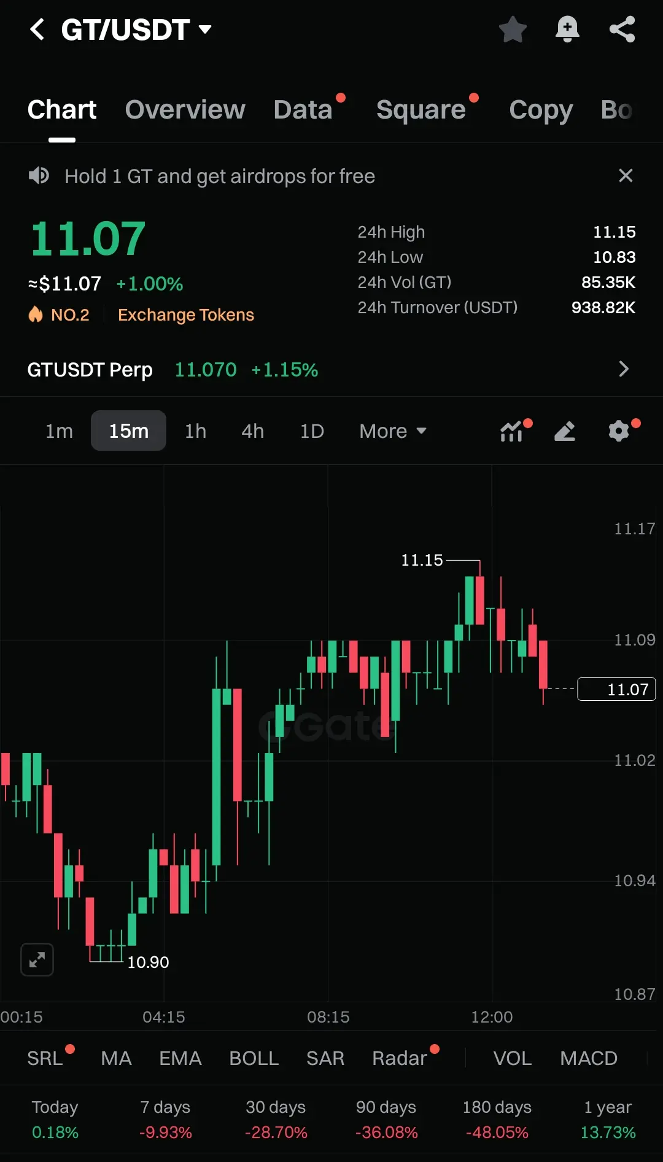The height and width of the screenshot is (1162, 663).
Task: Toggle the EMA indicator
Action: pyautogui.click(x=180, y=1058)
